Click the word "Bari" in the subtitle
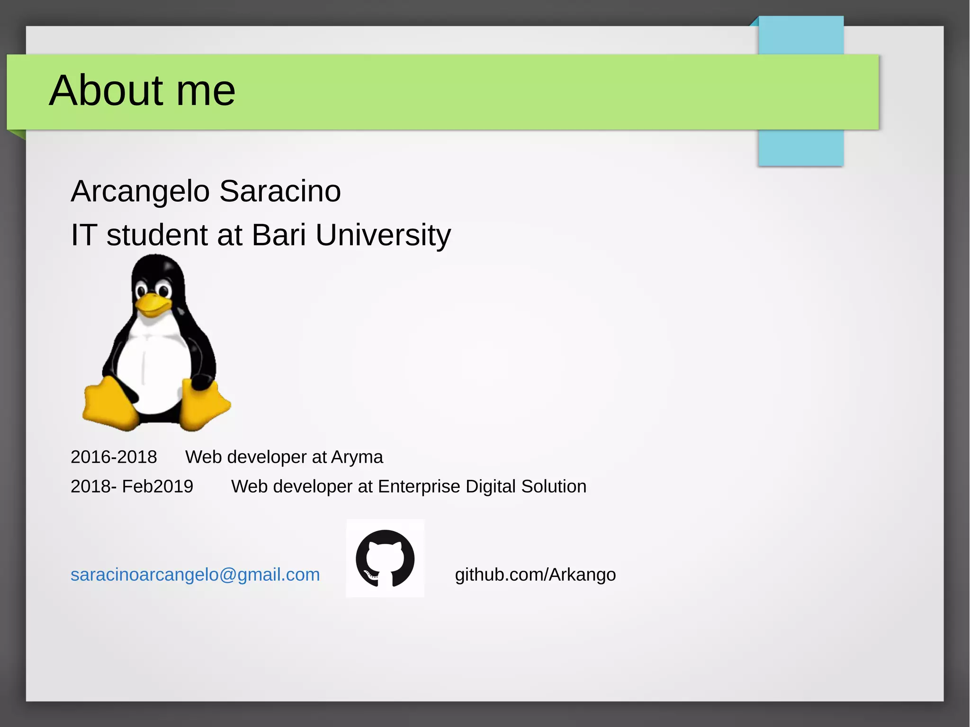 coord(278,235)
